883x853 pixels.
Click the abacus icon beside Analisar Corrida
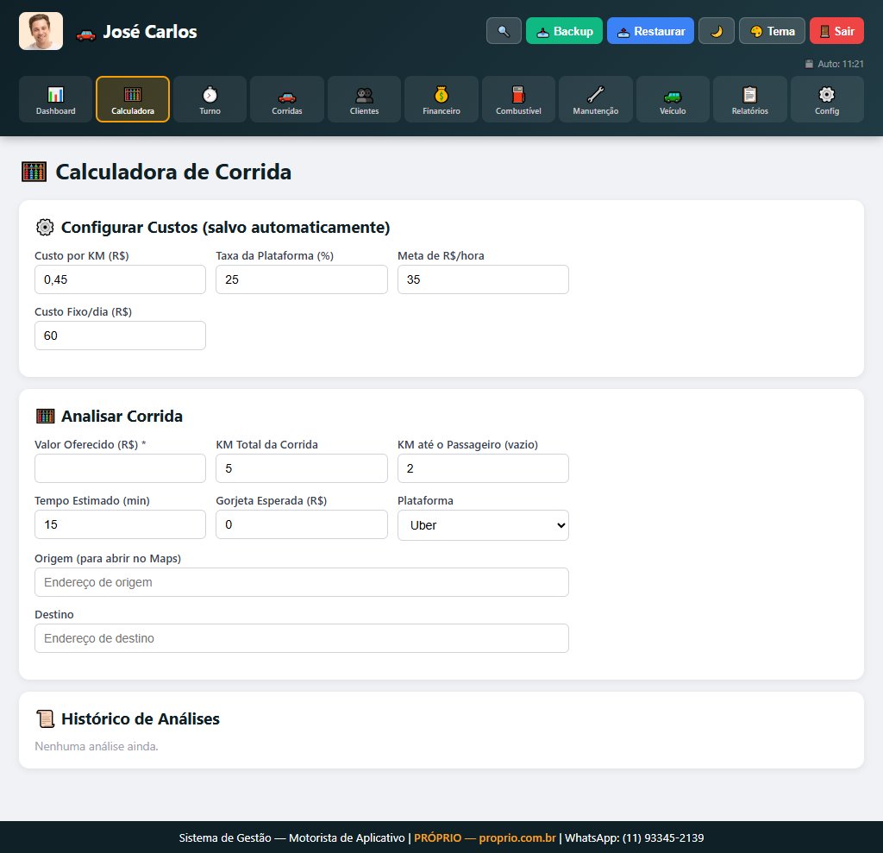[x=45, y=417]
